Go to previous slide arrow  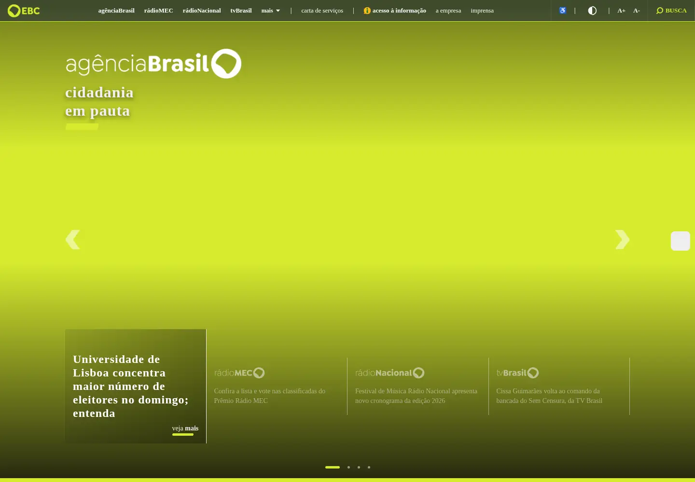(x=73, y=240)
